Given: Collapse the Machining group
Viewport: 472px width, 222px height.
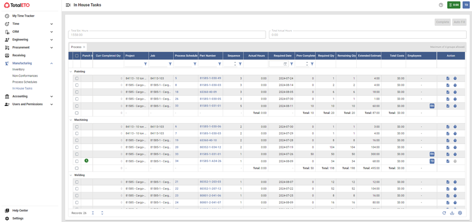Looking at the screenshot, I should click(71, 120).
